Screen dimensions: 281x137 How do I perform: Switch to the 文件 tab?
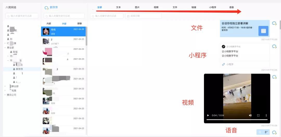175,7
